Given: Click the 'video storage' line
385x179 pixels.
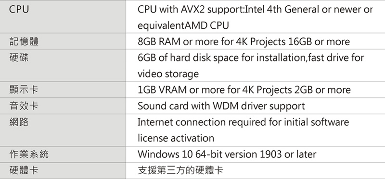Looking at the screenshot, I should [168, 73].
